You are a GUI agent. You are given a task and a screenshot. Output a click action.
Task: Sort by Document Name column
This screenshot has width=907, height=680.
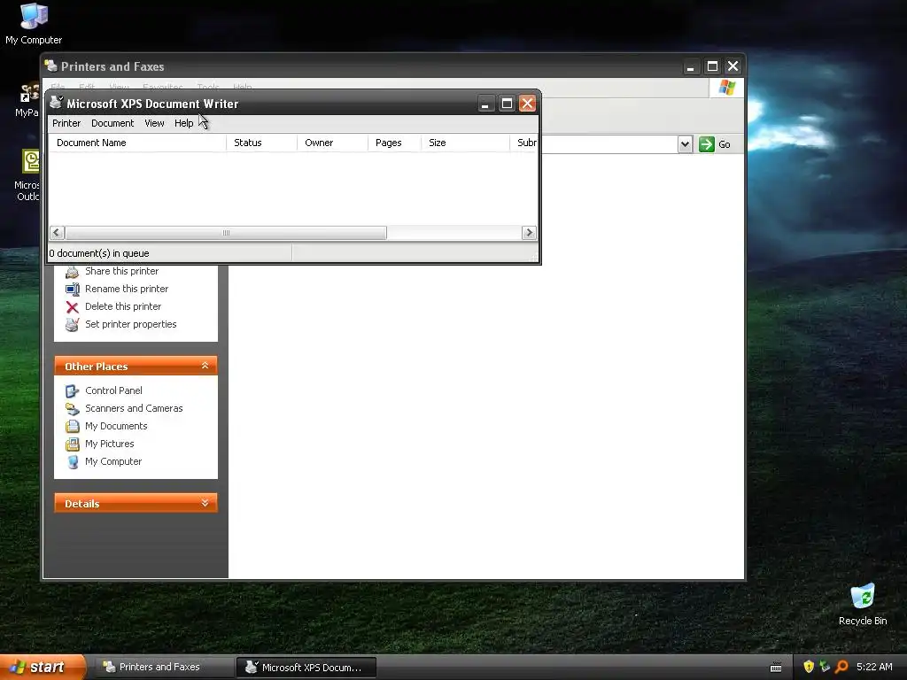(x=137, y=143)
